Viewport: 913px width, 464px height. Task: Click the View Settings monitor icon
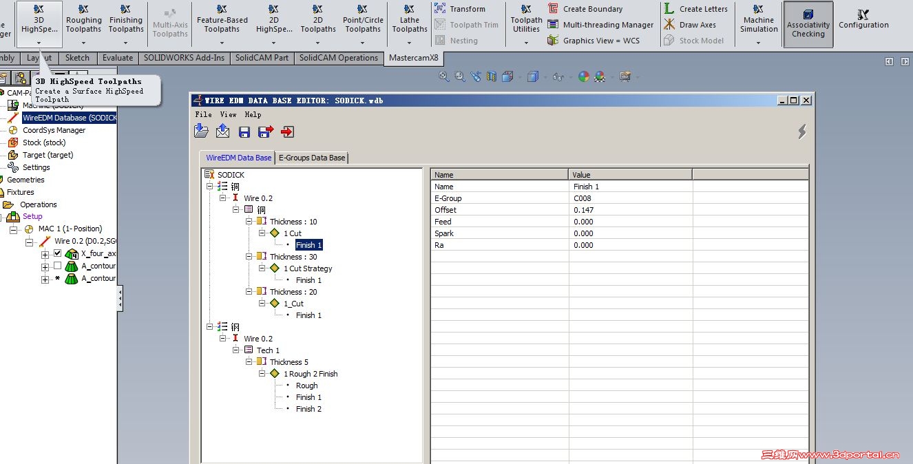tap(625, 76)
